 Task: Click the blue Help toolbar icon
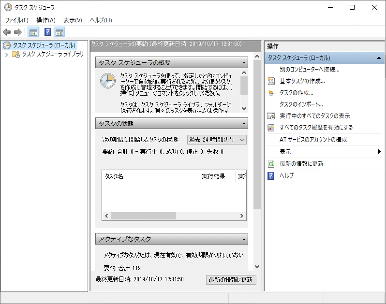click(x=47, y=32)
